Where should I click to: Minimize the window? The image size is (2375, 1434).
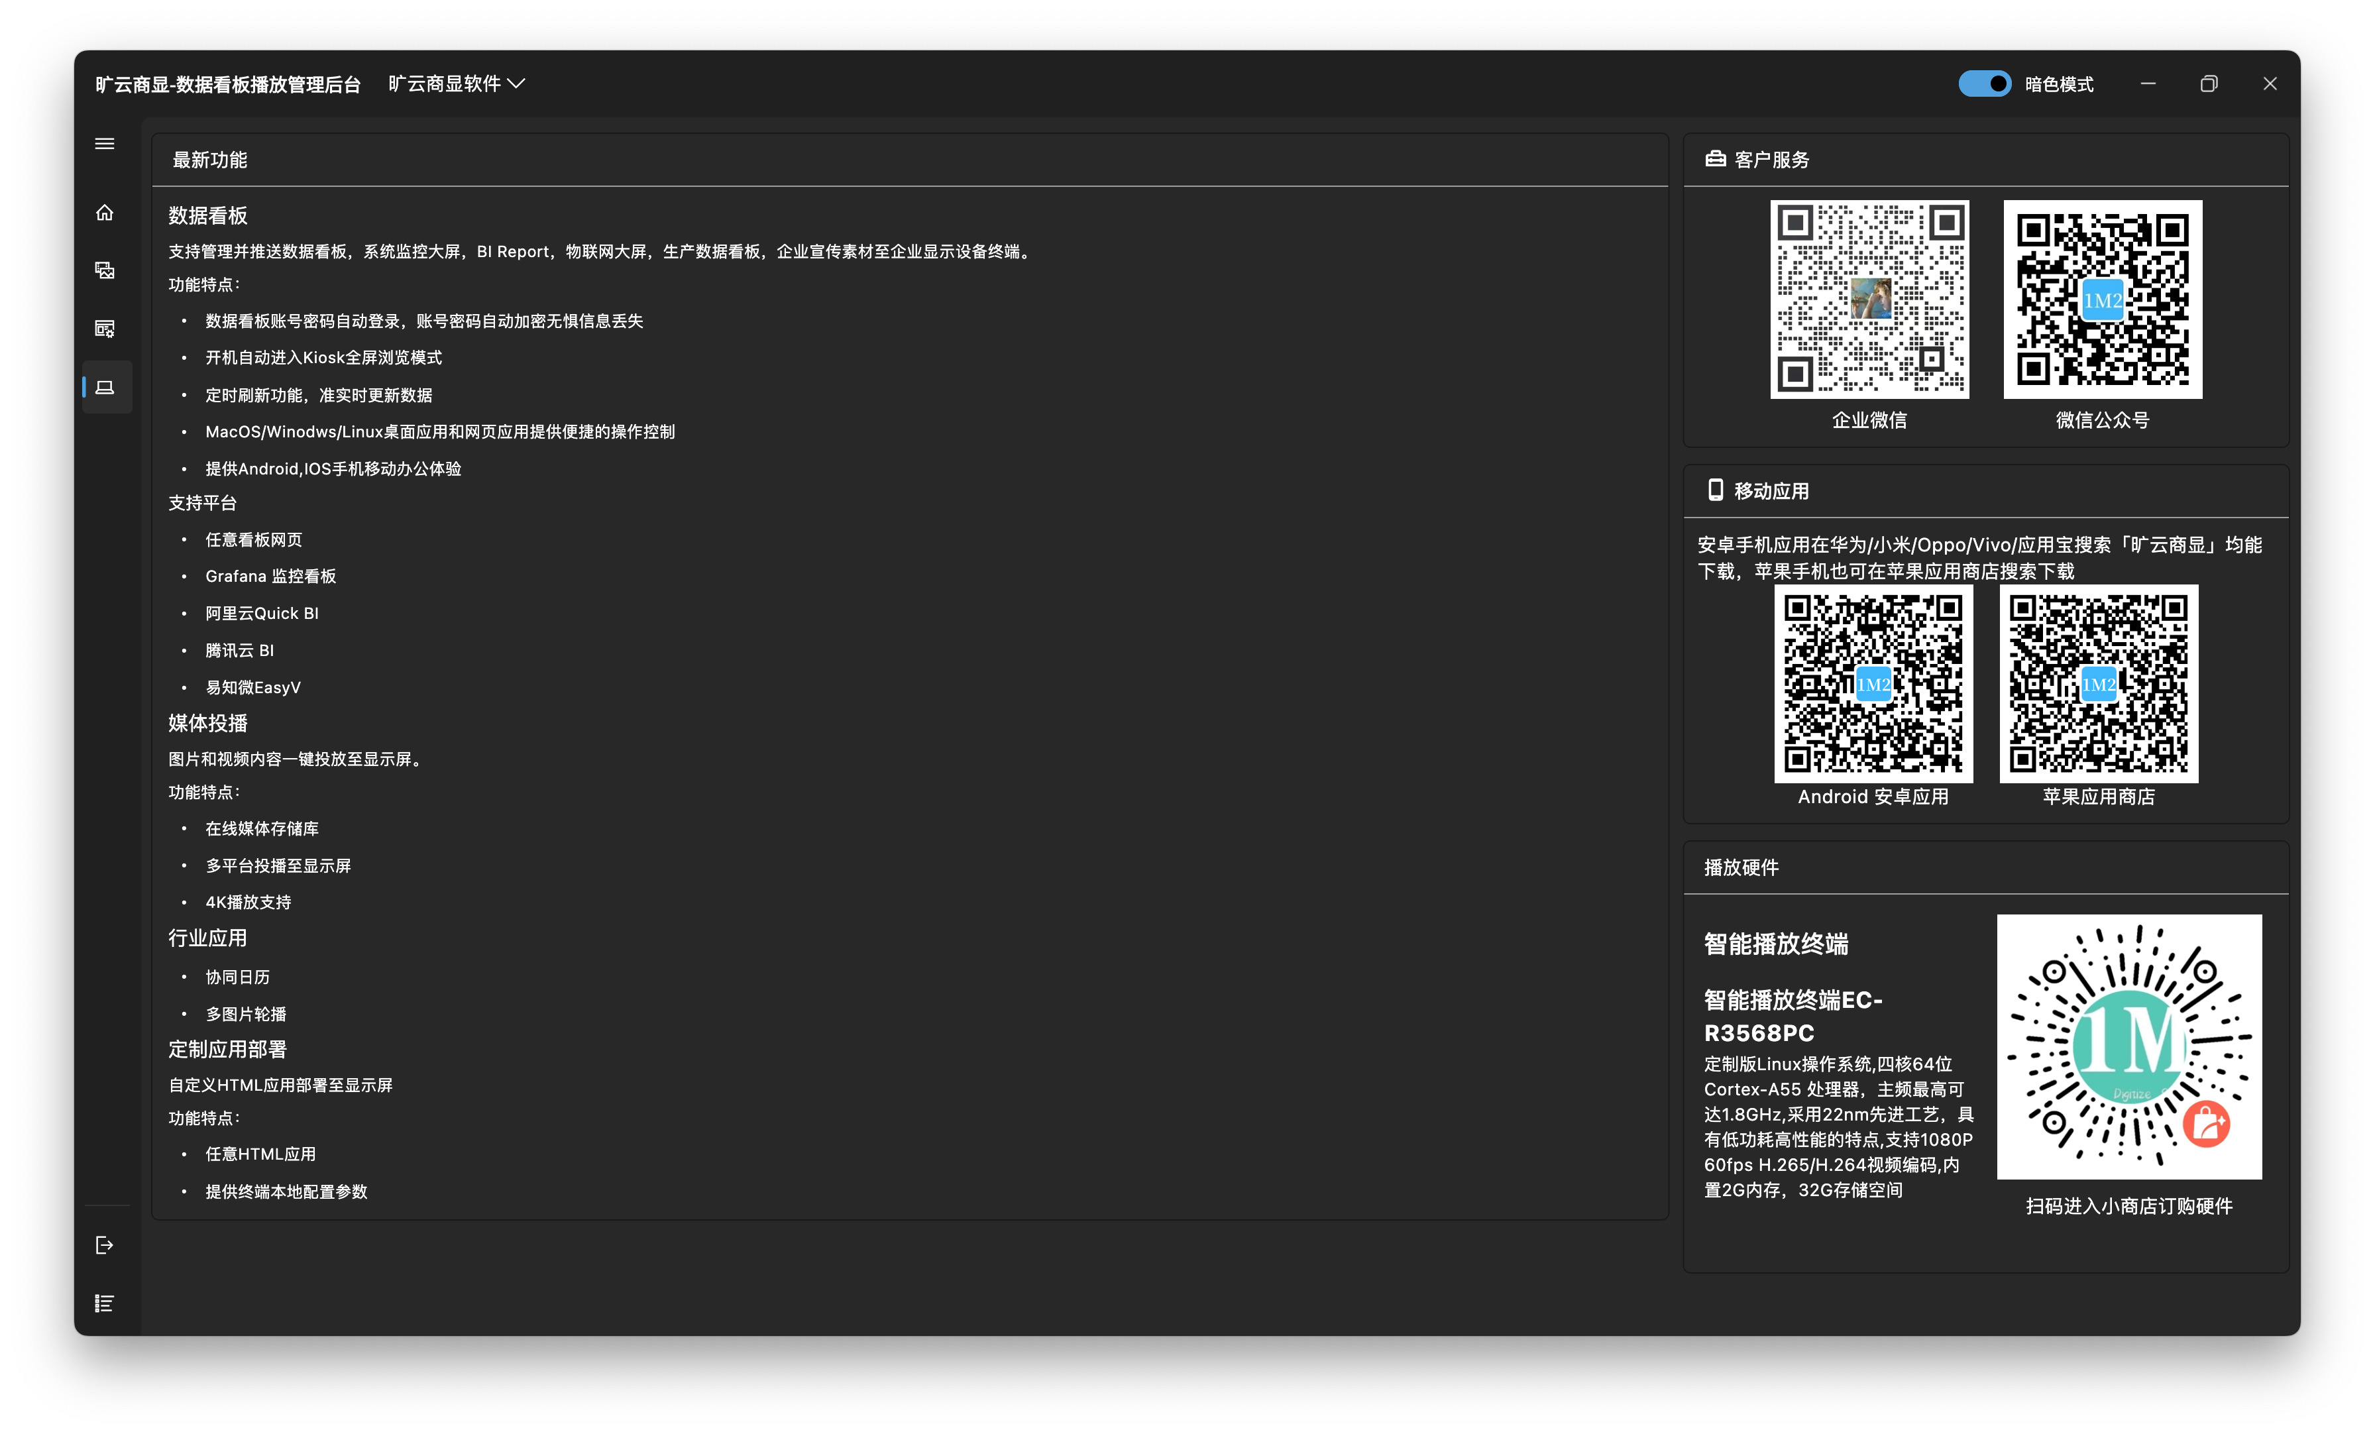click(x=2148, y=84)
